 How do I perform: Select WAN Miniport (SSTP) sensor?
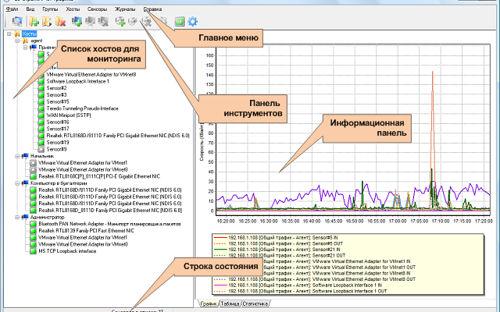tap(70, 115)
